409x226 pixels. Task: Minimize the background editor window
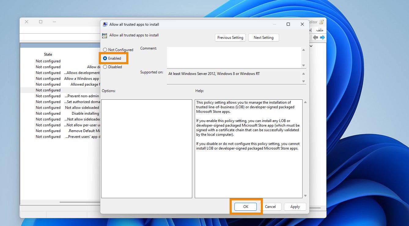pyautogui.click(x=54, y=22)
